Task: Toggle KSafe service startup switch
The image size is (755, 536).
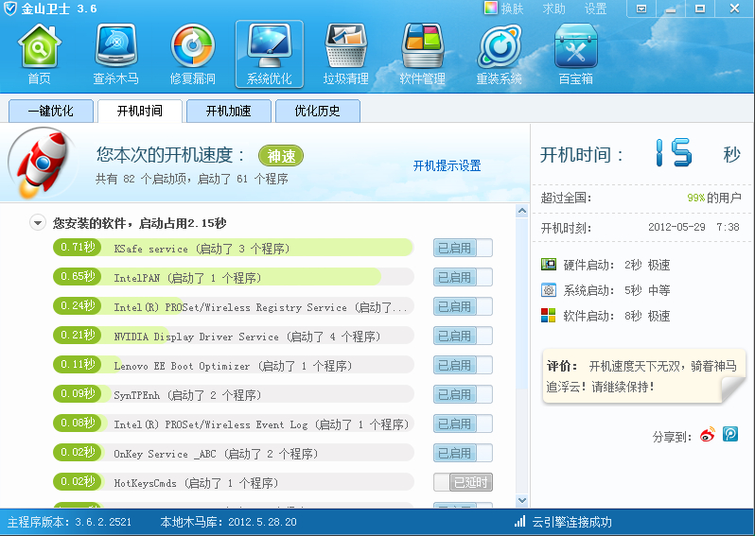Action: point(463,248)
